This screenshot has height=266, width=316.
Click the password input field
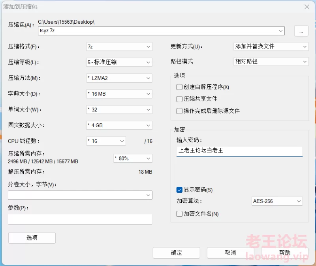tap(239, 151)
